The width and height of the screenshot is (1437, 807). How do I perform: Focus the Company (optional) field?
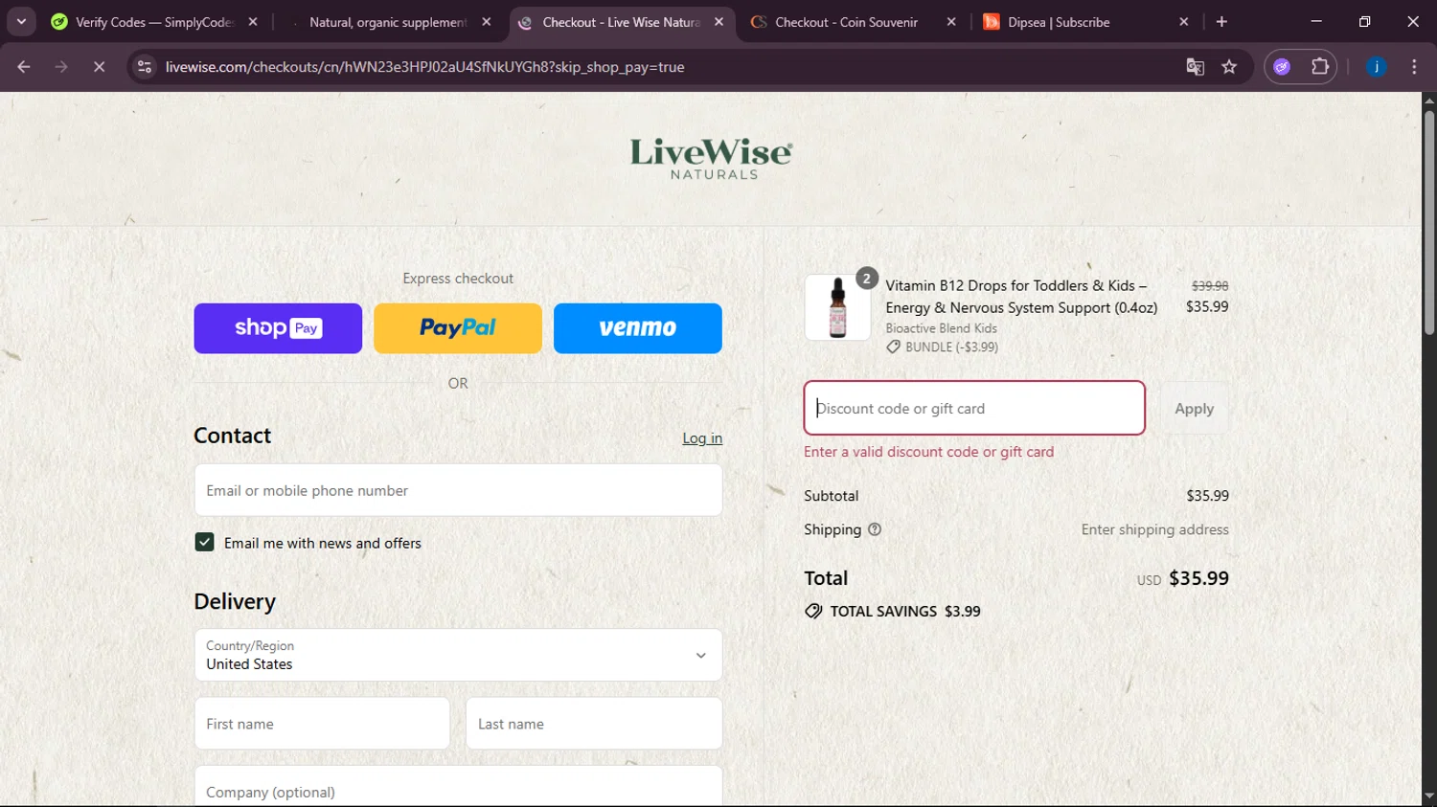(x=458, y=787)
